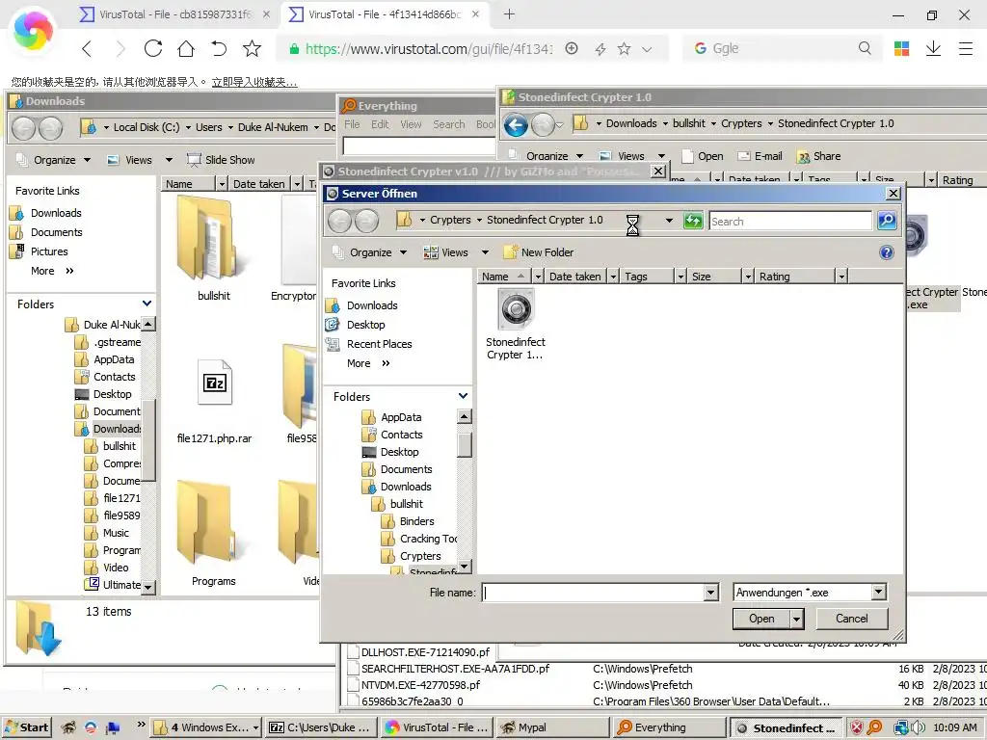This screenshot has height=740, width=987.
Task: Open the Edit menu in Everything window
Action: (380, 124)
